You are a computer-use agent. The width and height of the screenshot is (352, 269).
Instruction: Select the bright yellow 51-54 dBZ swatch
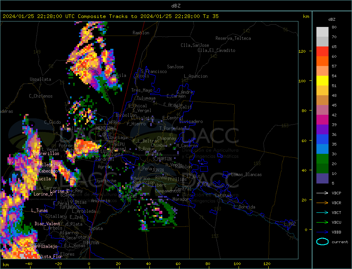tap(322, 81)
